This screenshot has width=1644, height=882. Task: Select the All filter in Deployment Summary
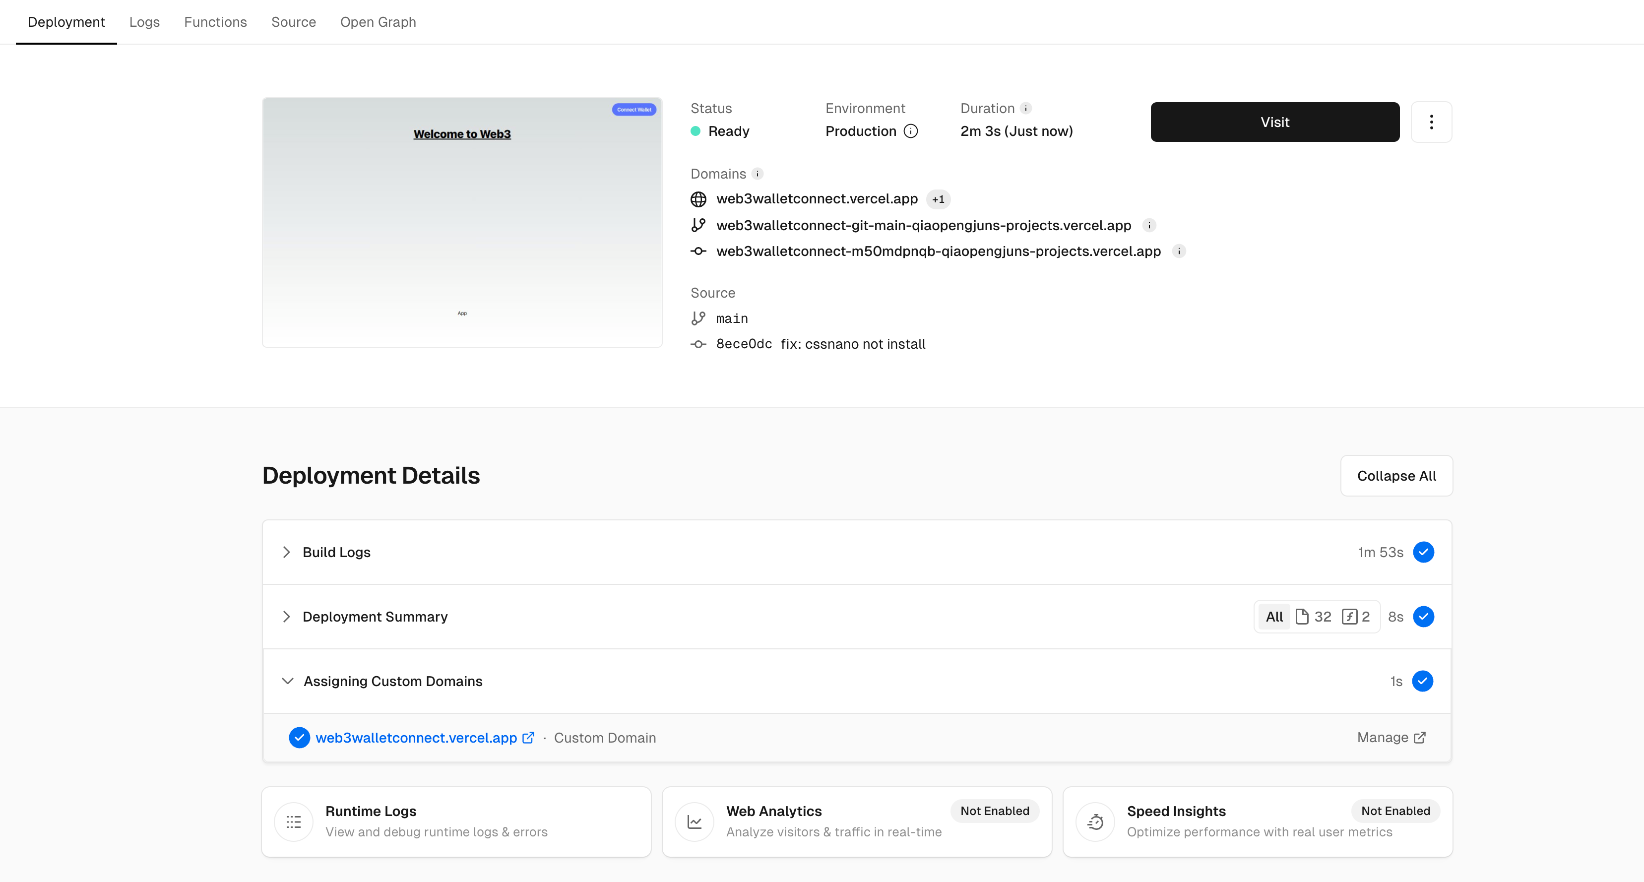[x=1274, y=617]
